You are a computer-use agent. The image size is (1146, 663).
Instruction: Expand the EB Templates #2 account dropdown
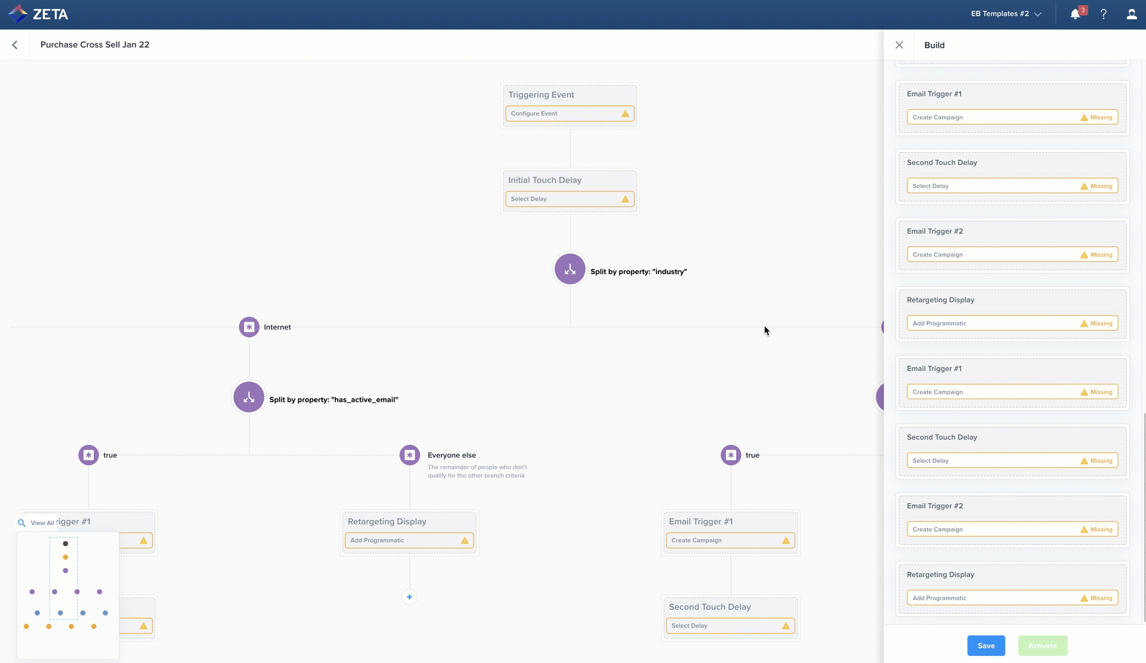(1005, 13)
